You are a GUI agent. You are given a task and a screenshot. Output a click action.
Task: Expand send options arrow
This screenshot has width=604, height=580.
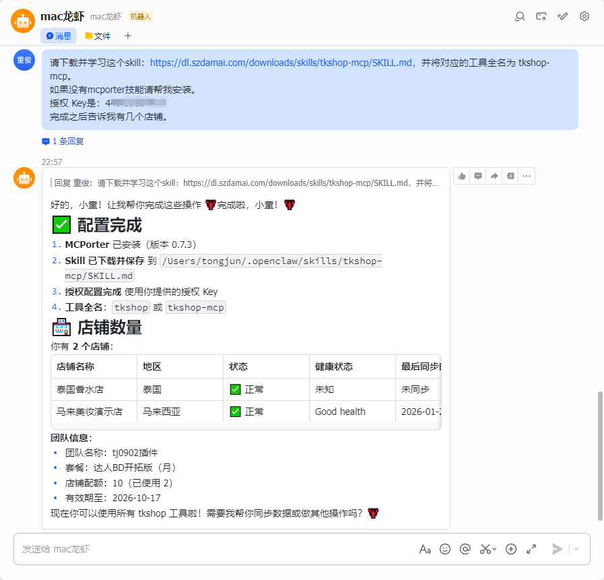(576, 549)
